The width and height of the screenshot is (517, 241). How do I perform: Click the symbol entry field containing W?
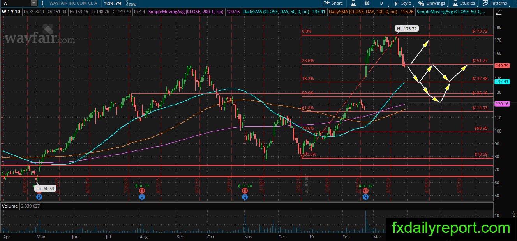(x=15, y=3)
